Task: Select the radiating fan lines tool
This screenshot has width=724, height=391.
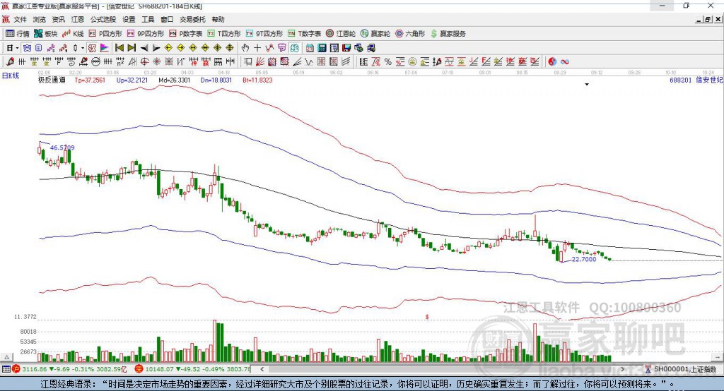Action: tap(260, 62)
